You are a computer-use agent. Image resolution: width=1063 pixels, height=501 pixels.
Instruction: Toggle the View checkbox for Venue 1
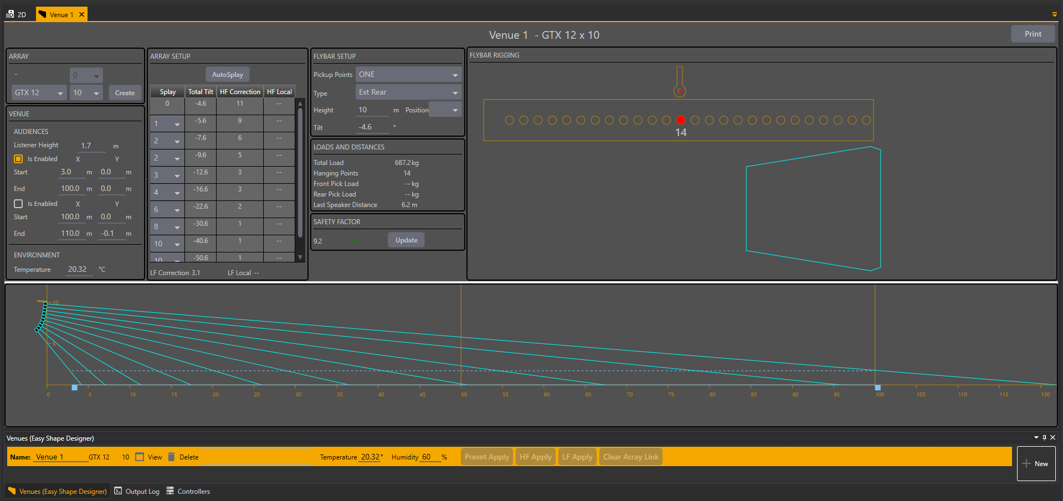[140, 457]
